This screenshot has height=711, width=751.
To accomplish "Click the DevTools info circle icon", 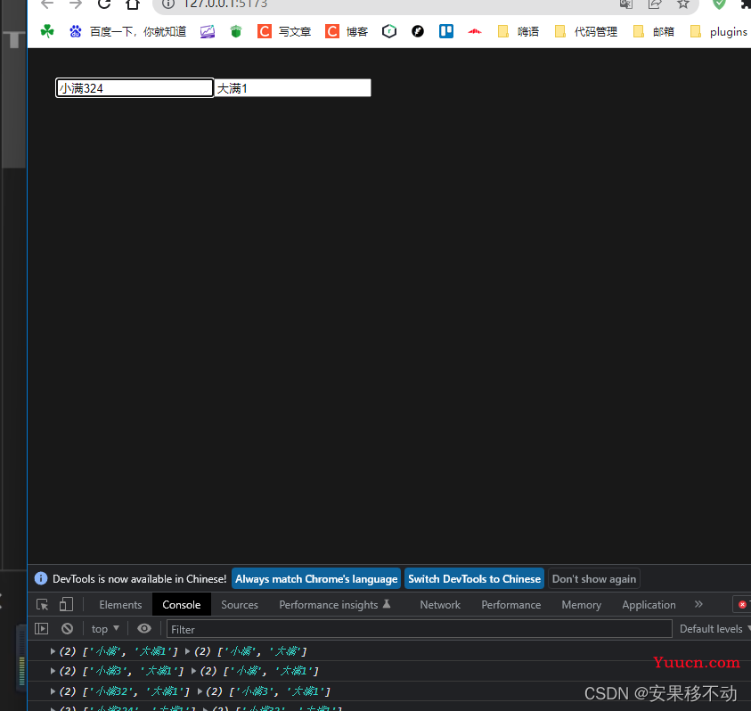I will tap(41, 578).
